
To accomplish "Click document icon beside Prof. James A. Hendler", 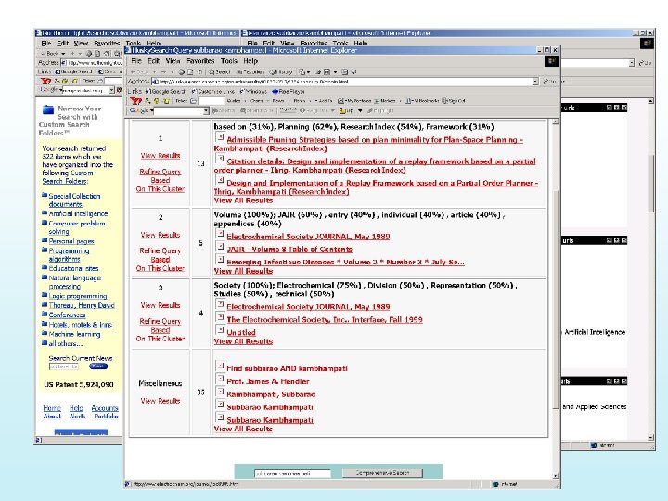I will (x=220, y=379).
